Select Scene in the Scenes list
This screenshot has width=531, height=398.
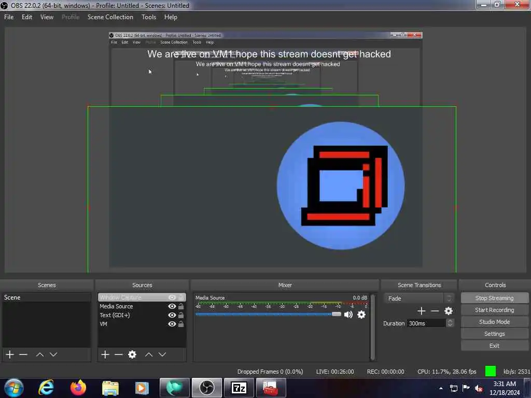(x=46, y=297)
